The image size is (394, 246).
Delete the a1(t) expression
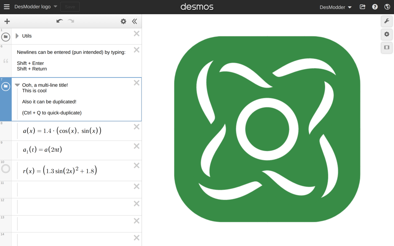tap(137, 146)
